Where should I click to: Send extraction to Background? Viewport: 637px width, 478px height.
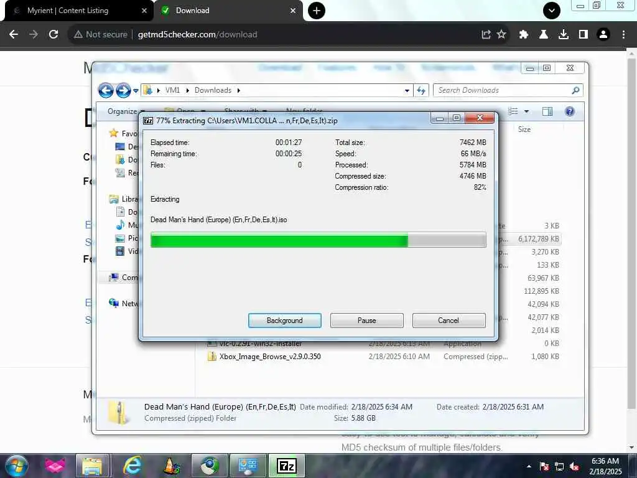284,321
